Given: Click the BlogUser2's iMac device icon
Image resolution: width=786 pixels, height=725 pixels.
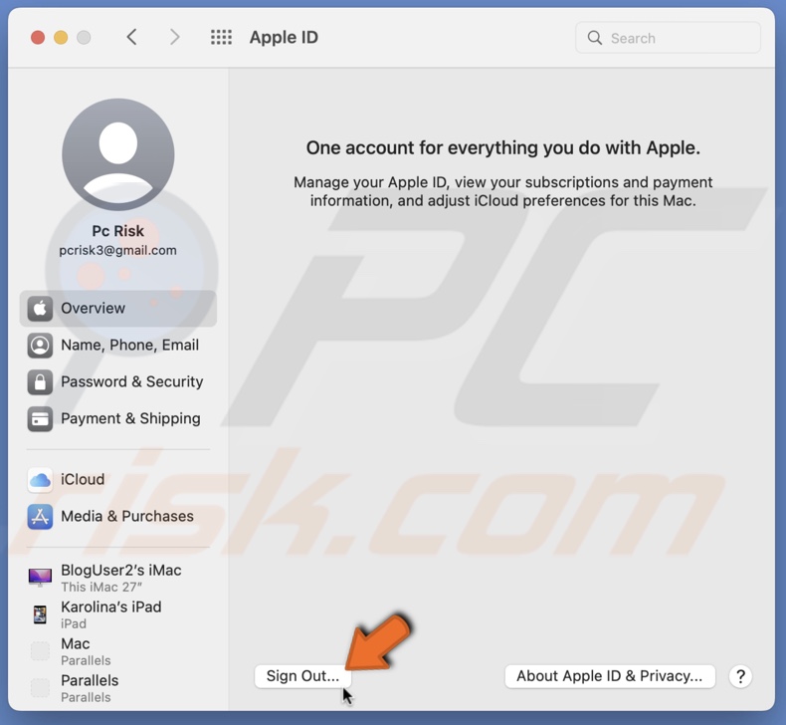Looking at the screenshot, I should (x=40, y=578).
